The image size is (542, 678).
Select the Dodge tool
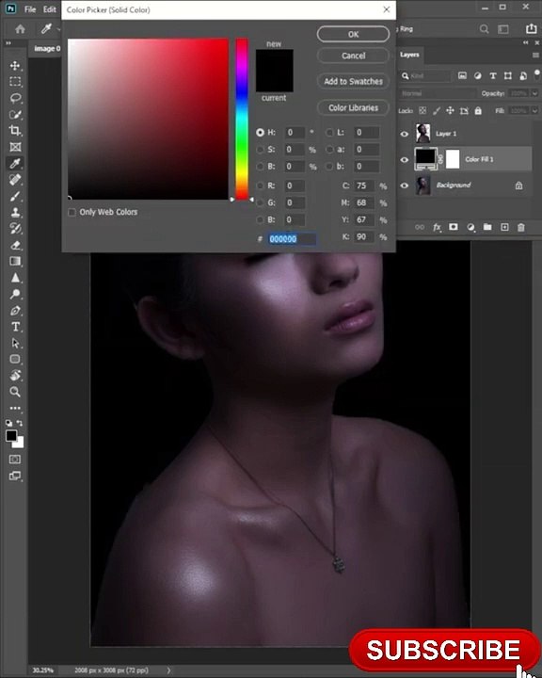click(15, 294)
